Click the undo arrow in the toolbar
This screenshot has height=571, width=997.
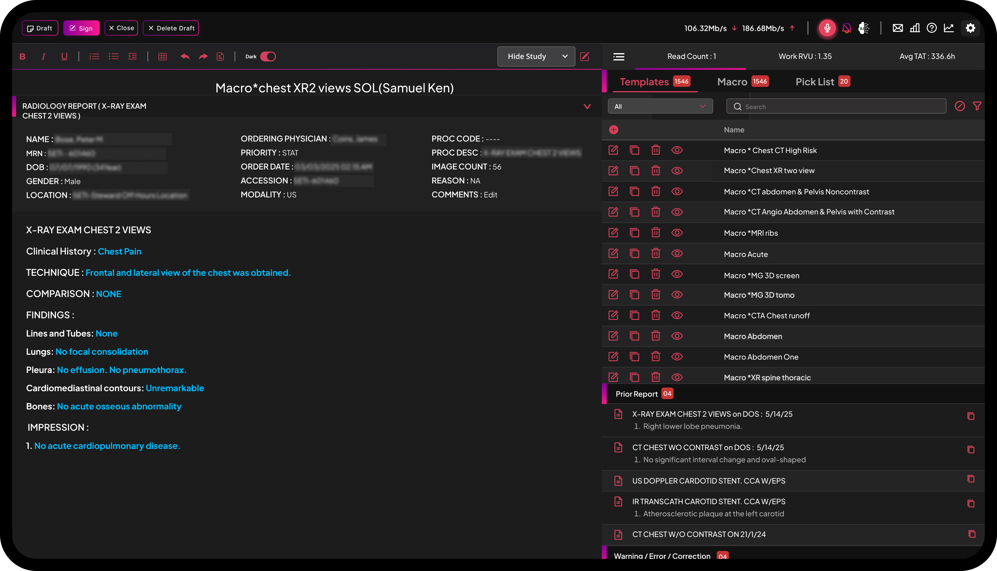coord(185,56)
